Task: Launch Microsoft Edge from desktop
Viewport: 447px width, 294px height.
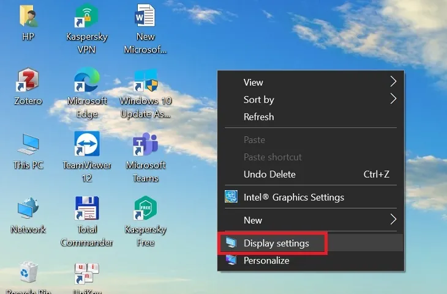Action: 87,80
